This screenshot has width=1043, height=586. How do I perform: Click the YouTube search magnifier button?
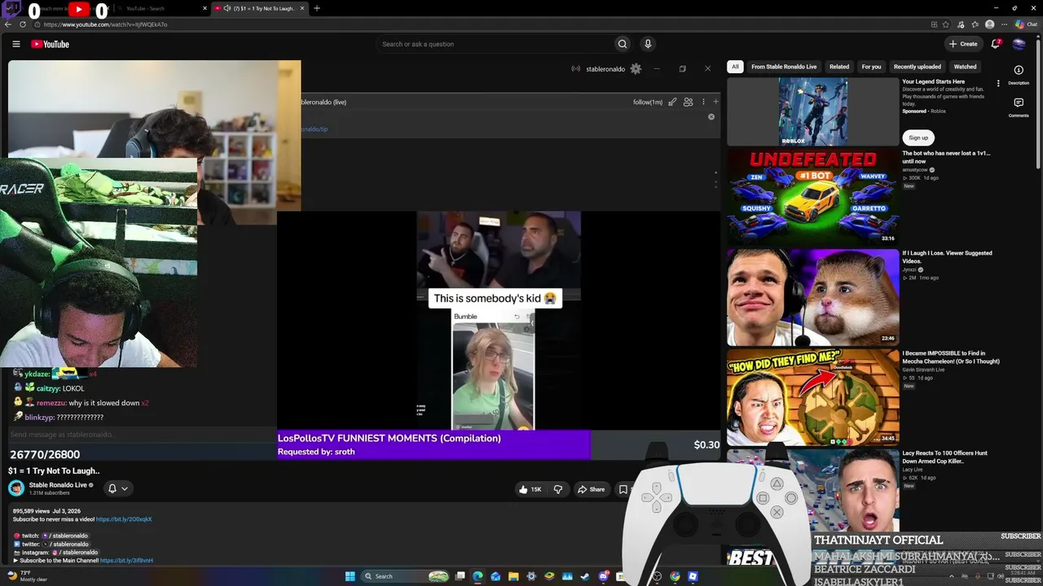tap(623, 44)
